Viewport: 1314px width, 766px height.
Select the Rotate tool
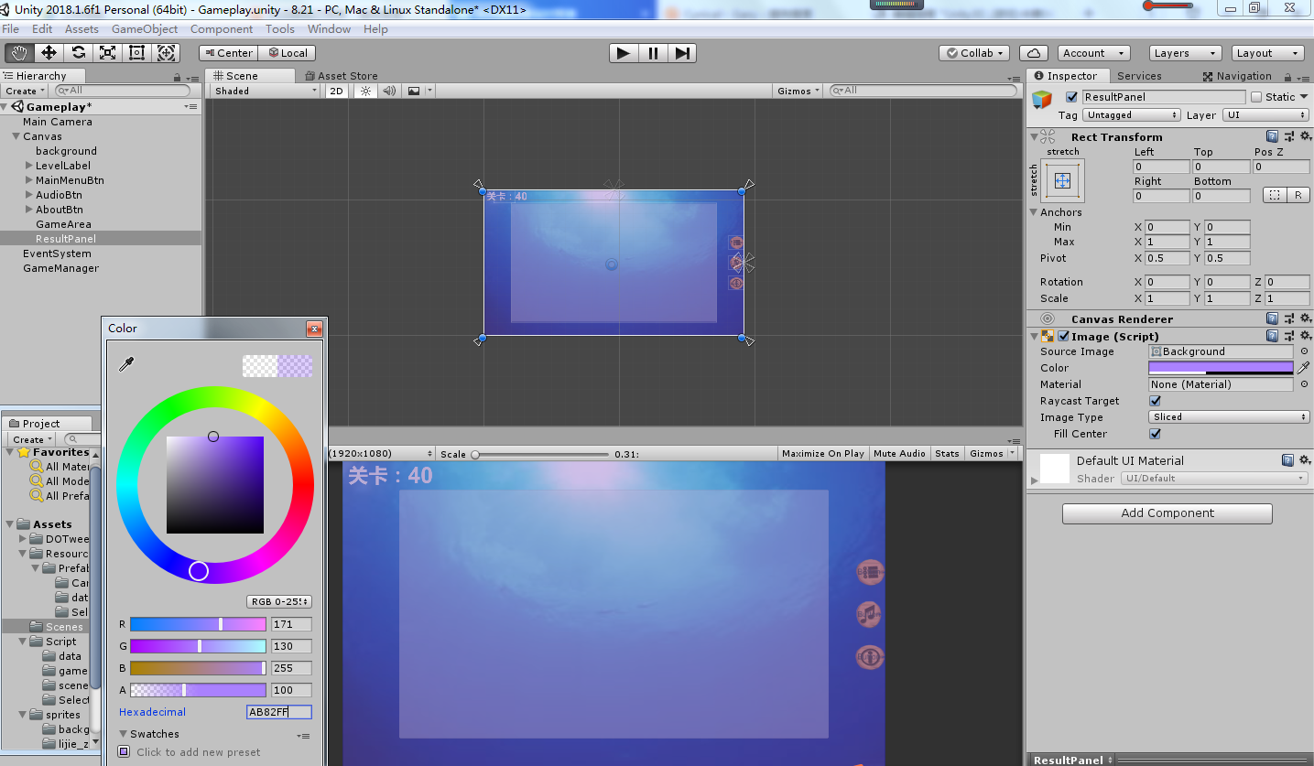pos(78,53)
